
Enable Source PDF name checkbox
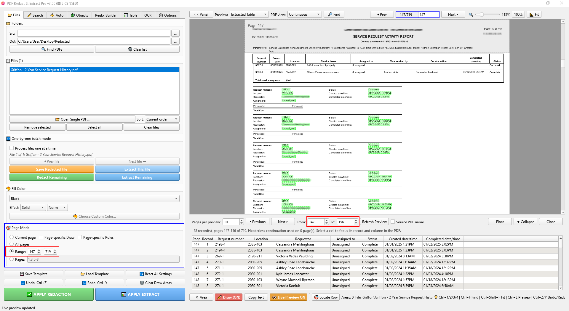pos(393,222)
